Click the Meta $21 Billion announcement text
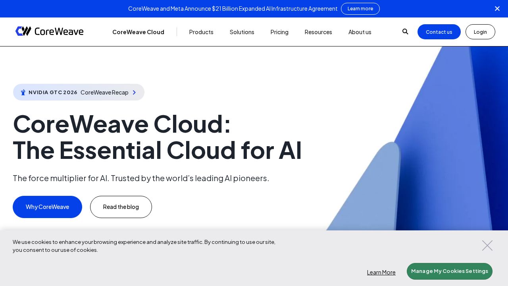The image size is (508, 286). (233, 9)
